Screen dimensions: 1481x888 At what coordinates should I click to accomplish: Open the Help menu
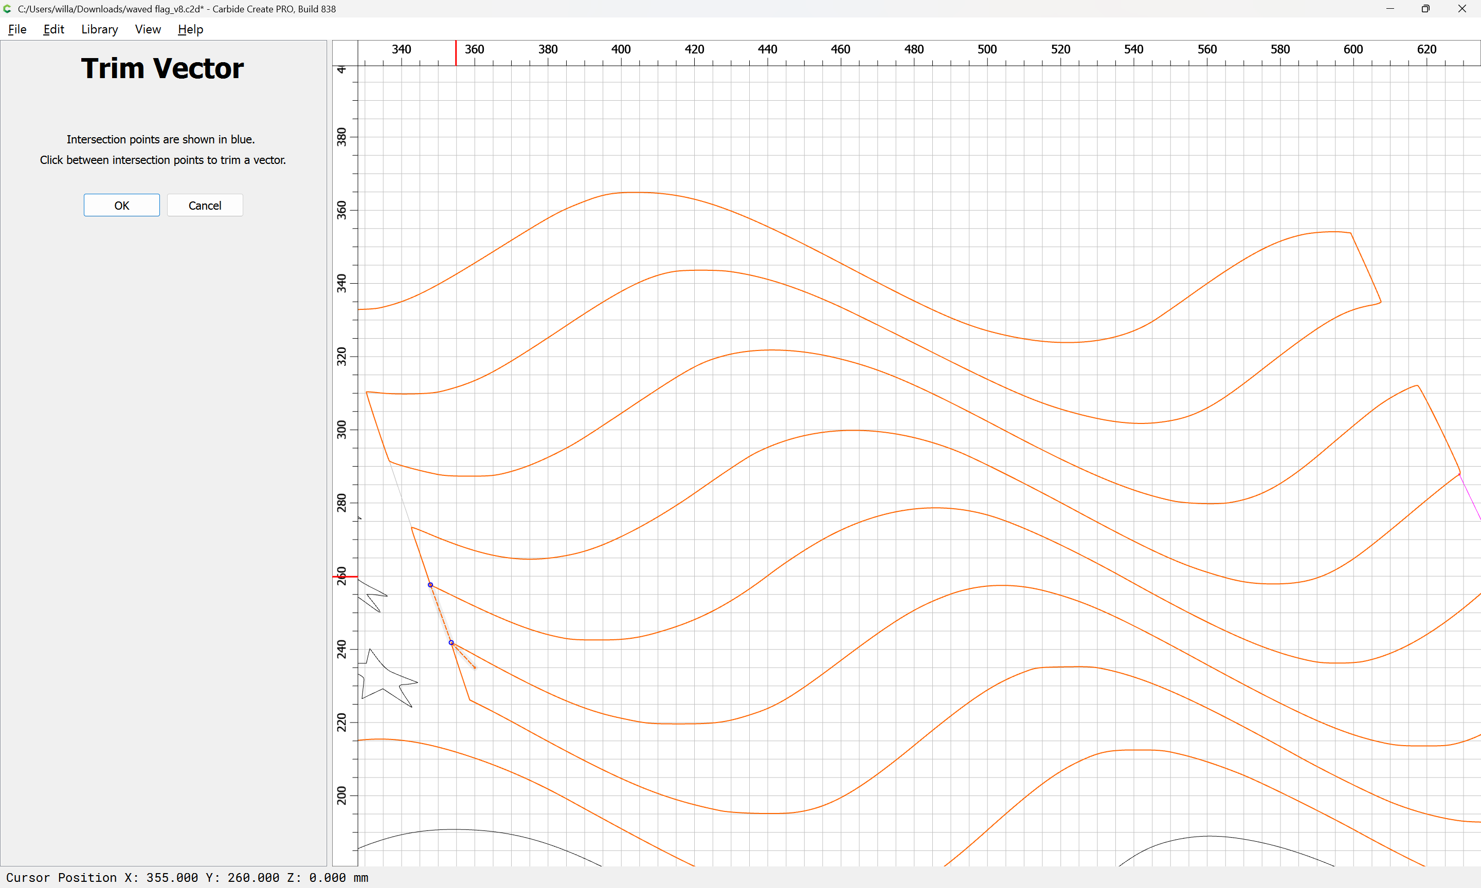pos(190,29)
